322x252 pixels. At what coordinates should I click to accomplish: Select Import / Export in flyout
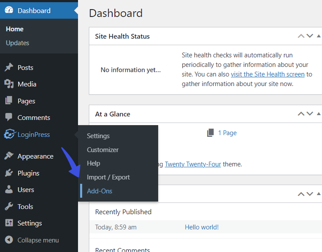(108, 177)
